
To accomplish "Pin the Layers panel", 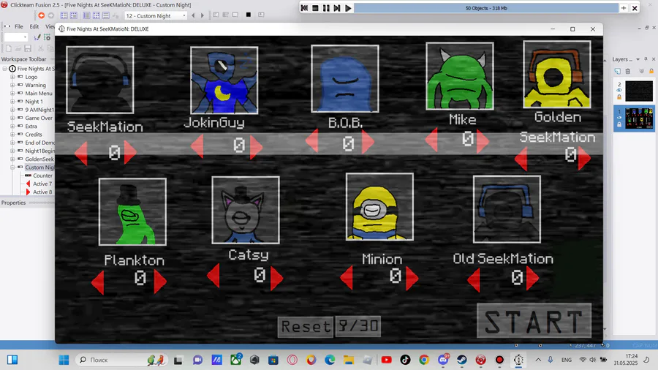I will pos(646,59).
